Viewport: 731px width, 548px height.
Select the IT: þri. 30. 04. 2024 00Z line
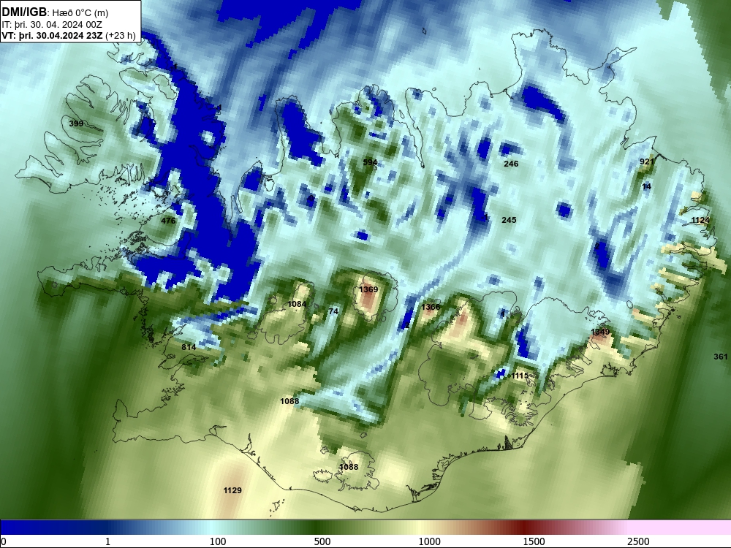coord(52,25)
